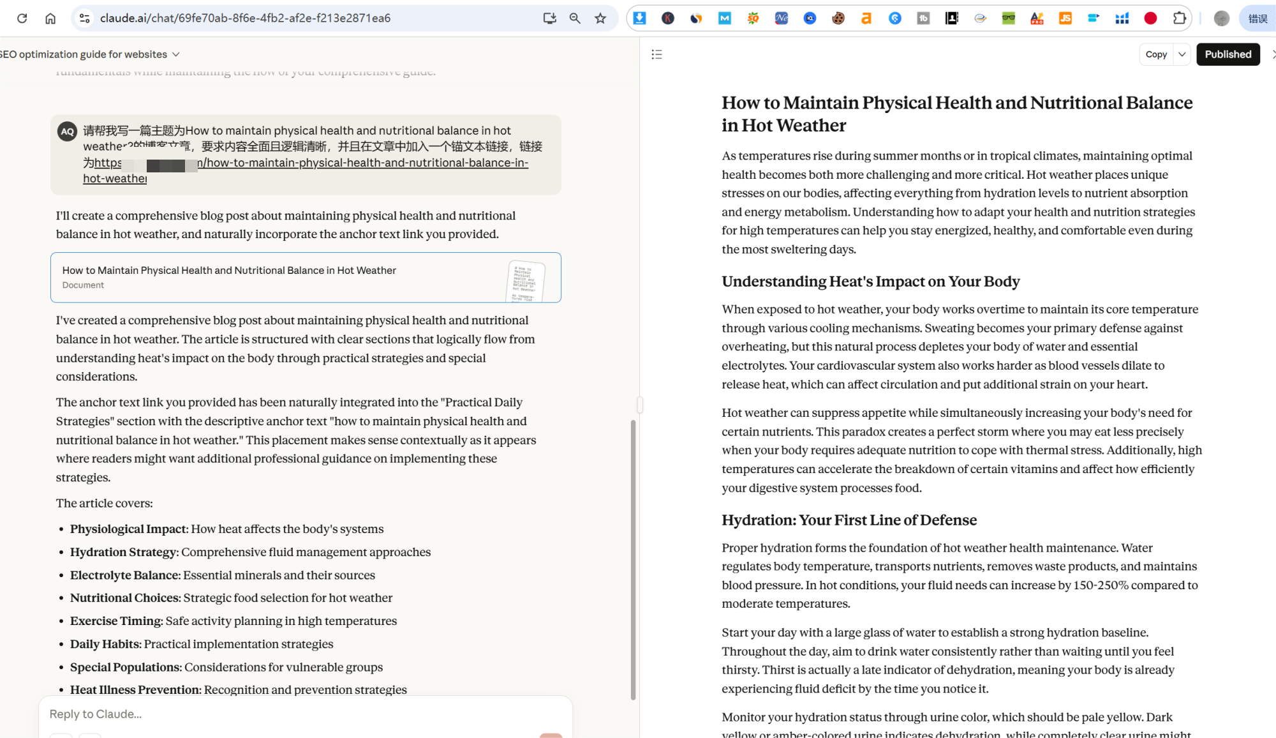This screenshot has height=738, width=1276.
Task: Open the table of contents list icon
Action: pos(657,55)
